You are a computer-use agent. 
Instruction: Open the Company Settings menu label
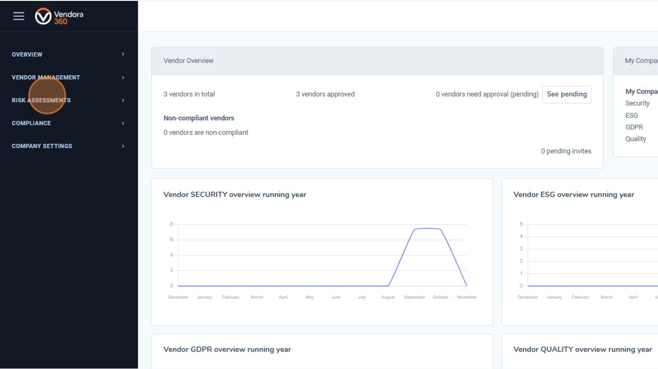pos(42,146)
